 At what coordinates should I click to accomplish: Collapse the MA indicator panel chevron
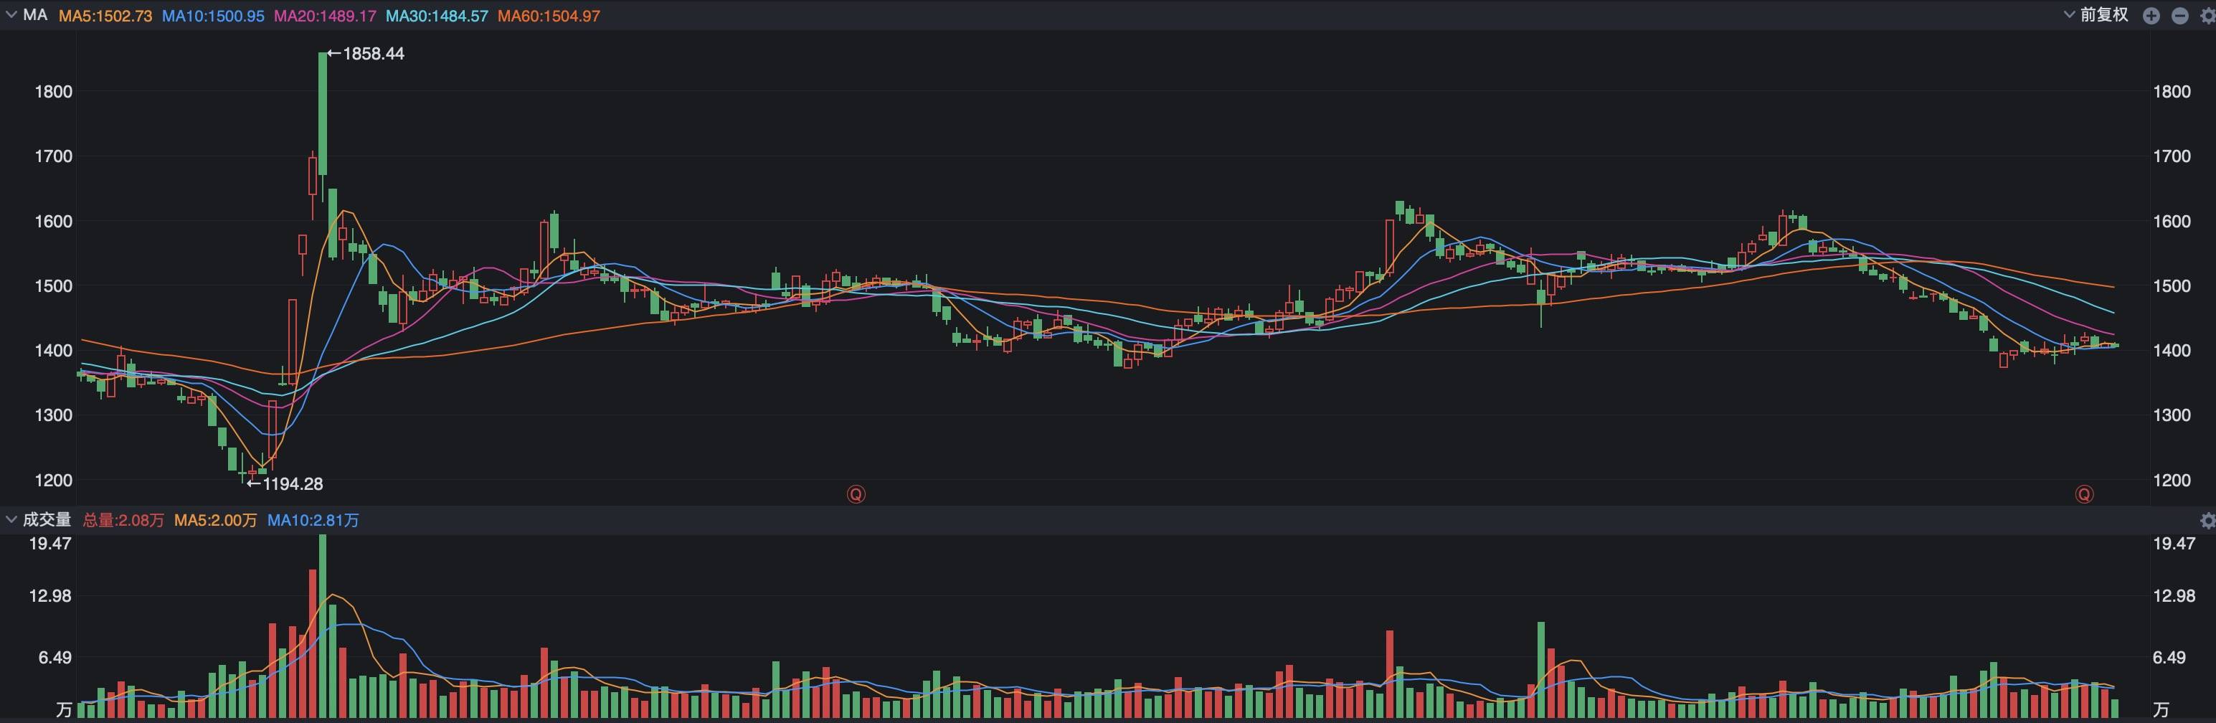[11, 14]
